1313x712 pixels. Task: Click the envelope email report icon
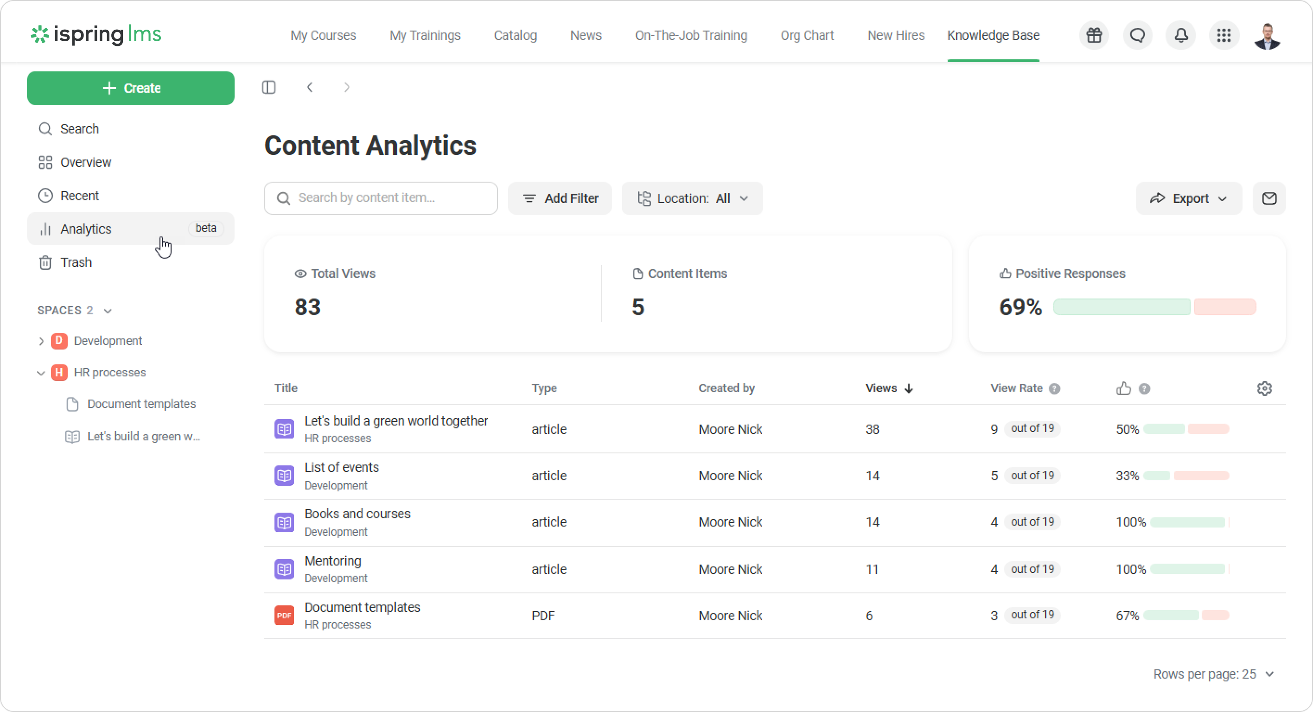click(x=1268, y=198)
